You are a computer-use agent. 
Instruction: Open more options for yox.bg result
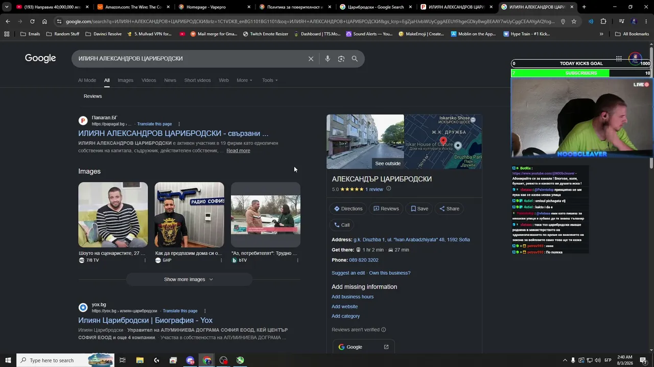click(205, 311)
